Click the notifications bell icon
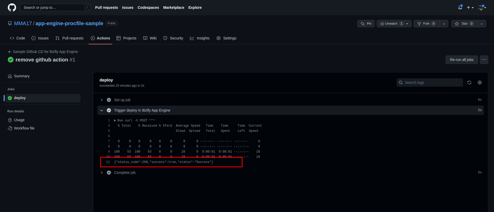494x212 pixels. point(460,7)
